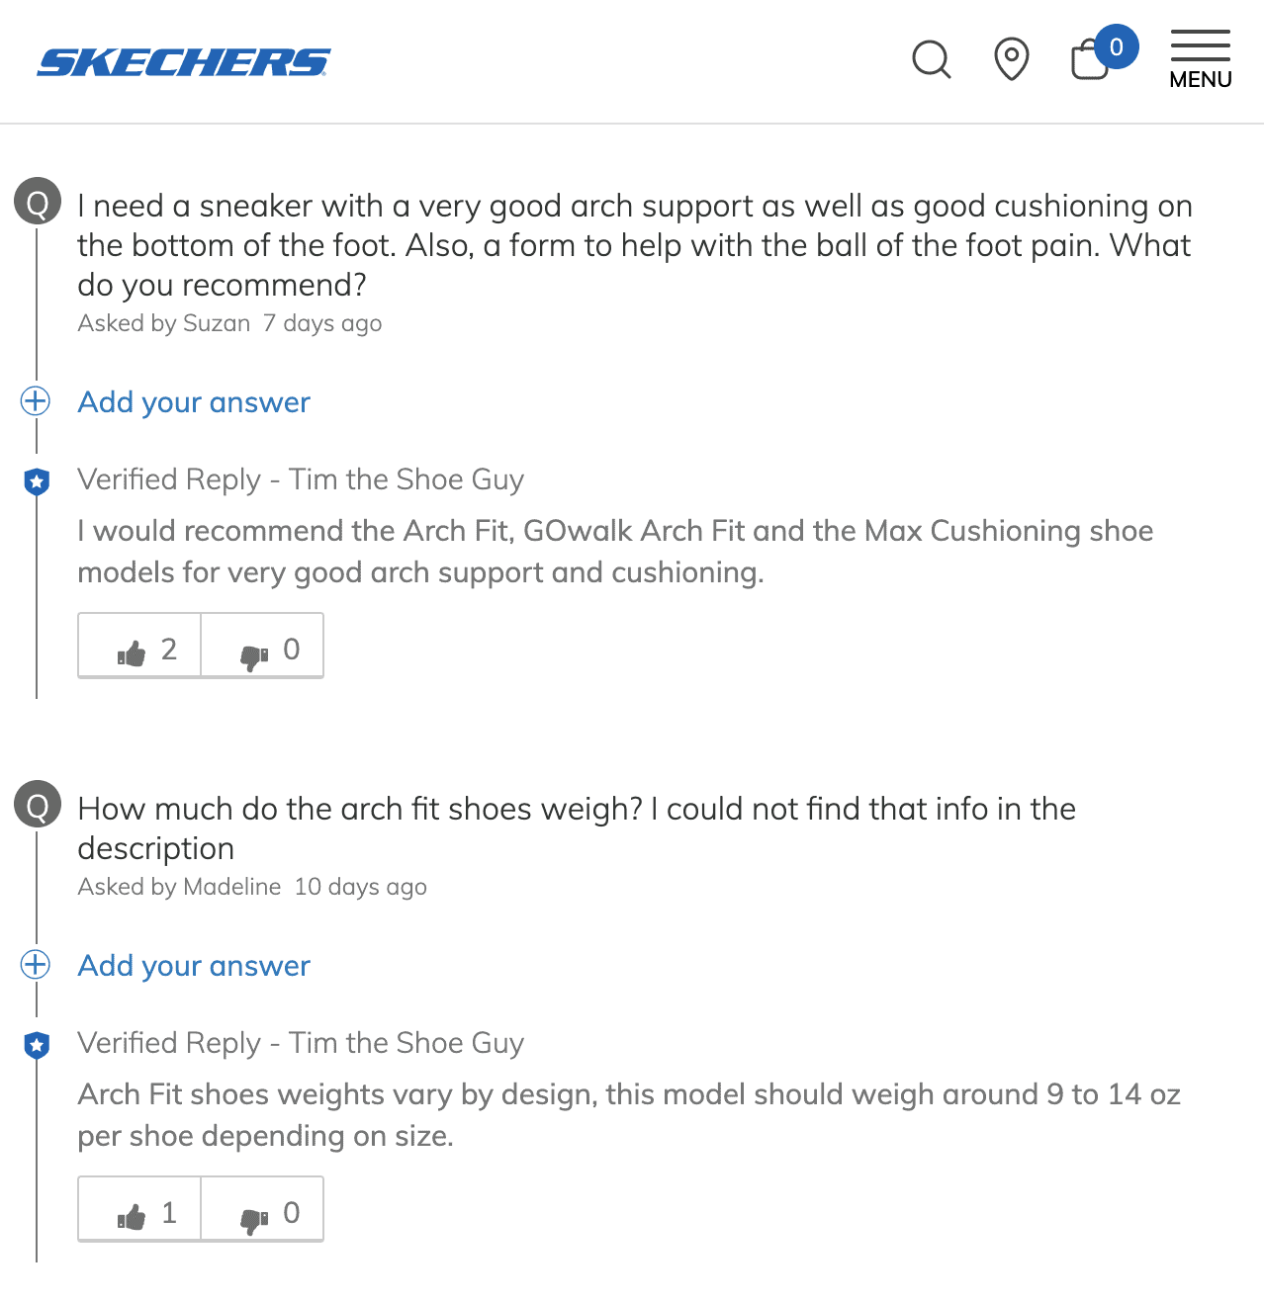This screenshot has height=1303, width=1264.
Task: Click the cart item count badge
Action: point(1116,46)
